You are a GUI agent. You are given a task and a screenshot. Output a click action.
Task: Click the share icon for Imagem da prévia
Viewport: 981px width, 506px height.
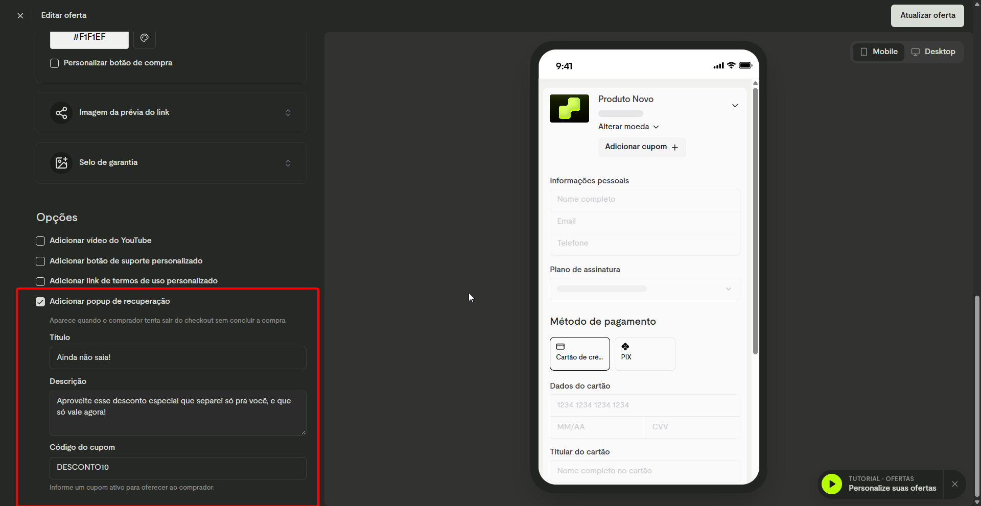[x=61, y=113]
